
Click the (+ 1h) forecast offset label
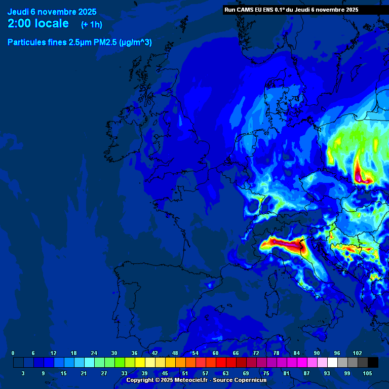click(91, 24)
